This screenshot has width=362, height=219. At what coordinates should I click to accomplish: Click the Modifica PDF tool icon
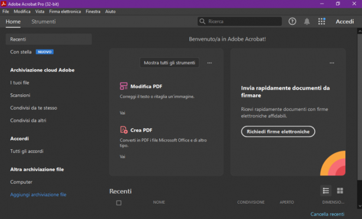(x=124, y=86)
